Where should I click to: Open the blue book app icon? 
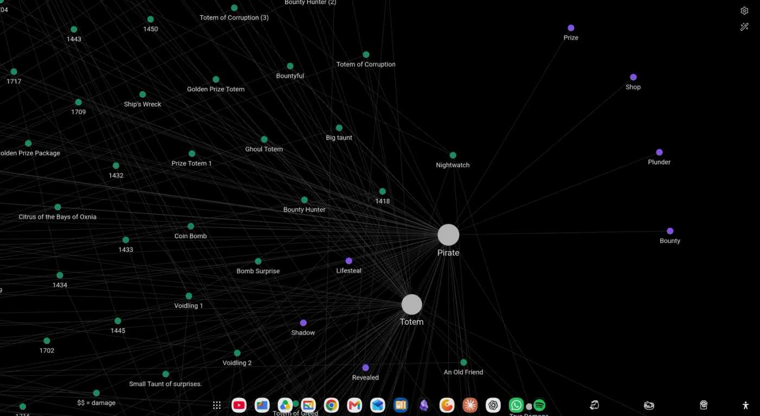[x=401, y=405]
